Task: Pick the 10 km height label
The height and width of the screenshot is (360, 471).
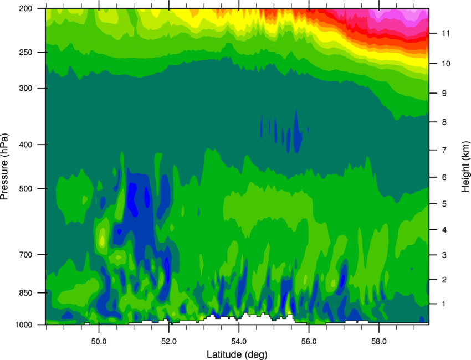Action: click(x=446, y=64)
